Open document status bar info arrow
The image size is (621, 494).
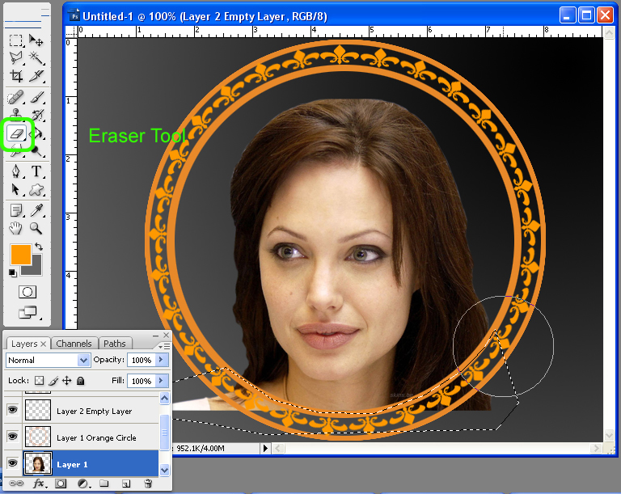(x=265, y=448)
